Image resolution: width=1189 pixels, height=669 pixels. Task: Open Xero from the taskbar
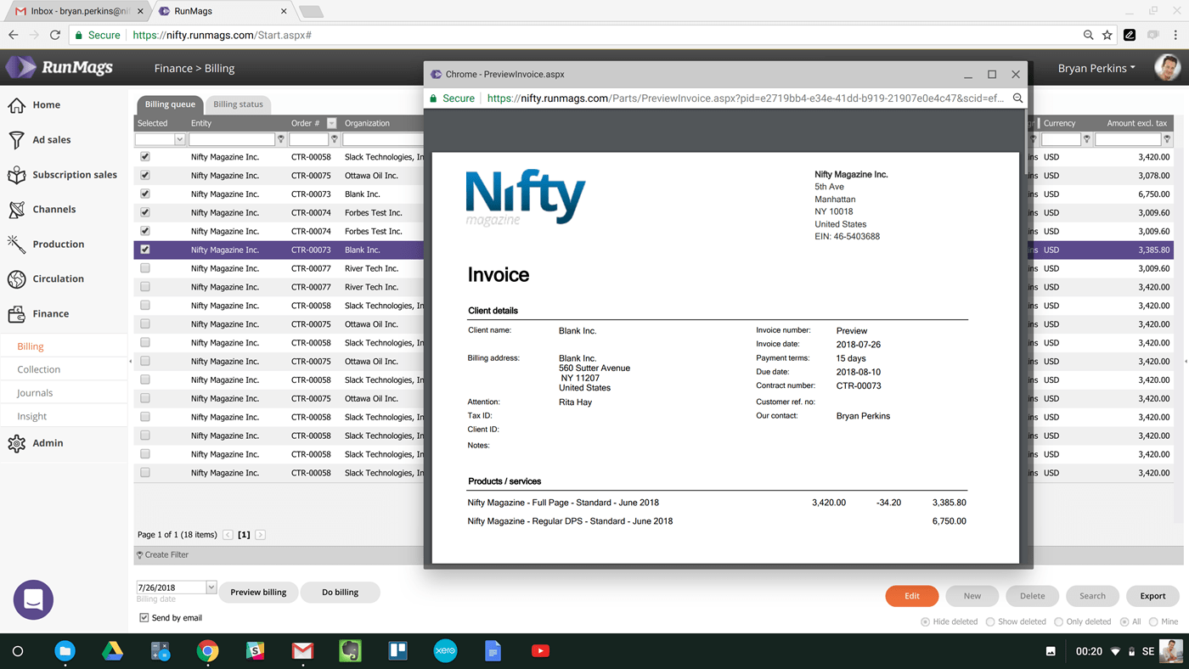pyautogui.click(x=445, y=651)
